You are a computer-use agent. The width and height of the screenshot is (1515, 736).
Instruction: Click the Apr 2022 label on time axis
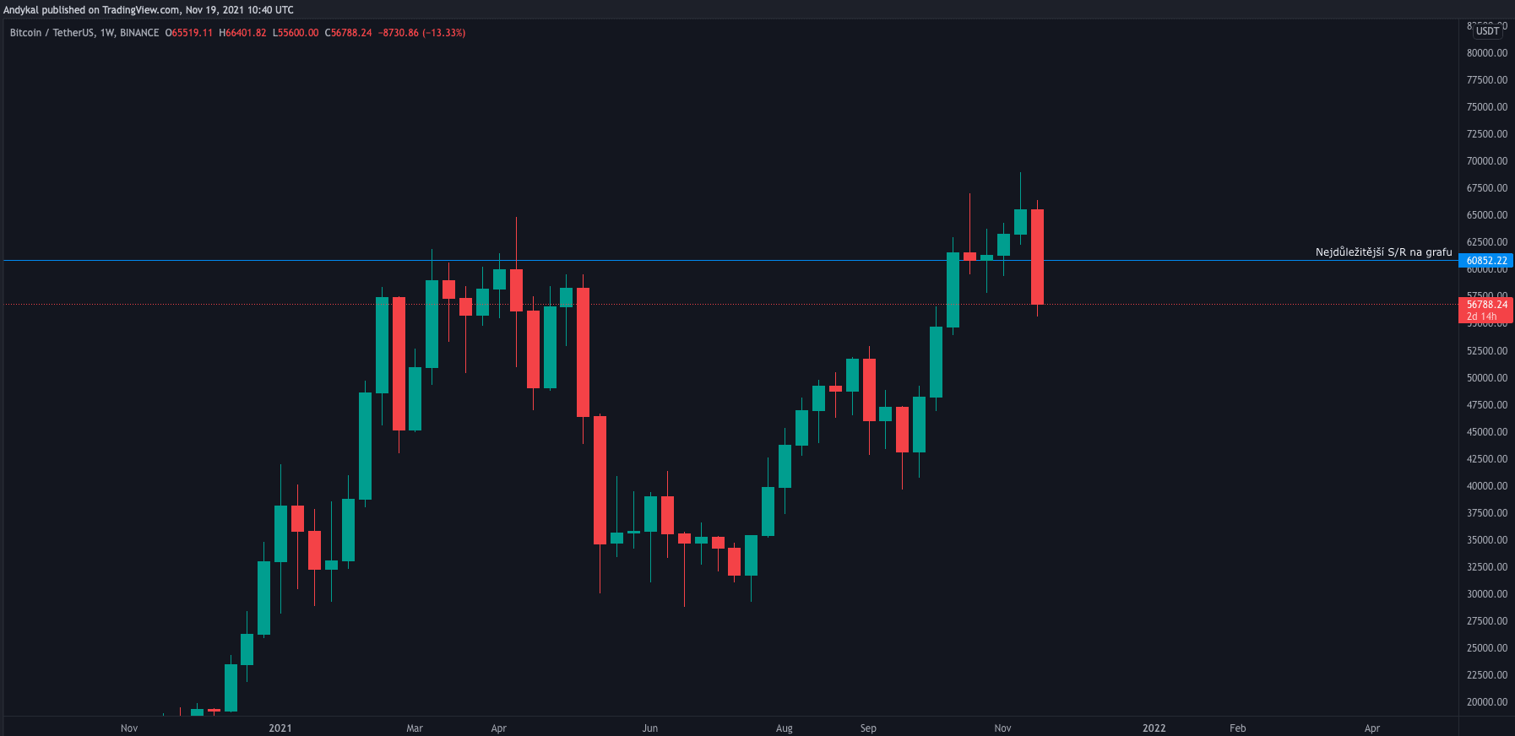click(x=1371, y=728)
